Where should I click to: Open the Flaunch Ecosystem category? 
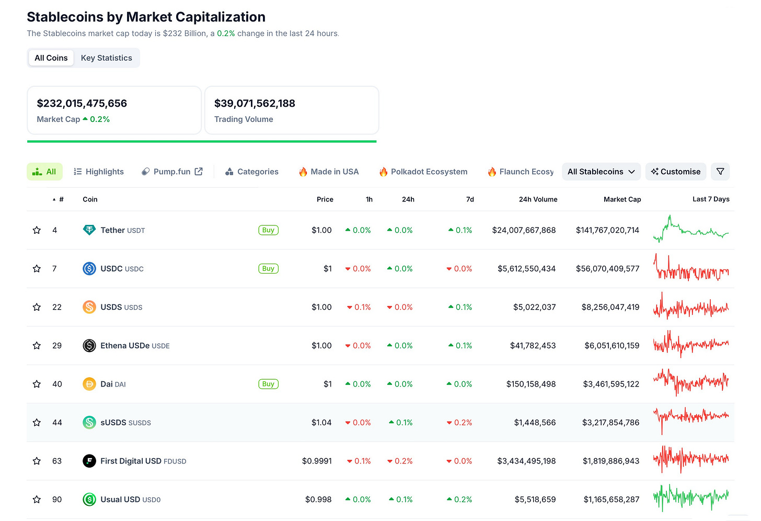point(521,172)
